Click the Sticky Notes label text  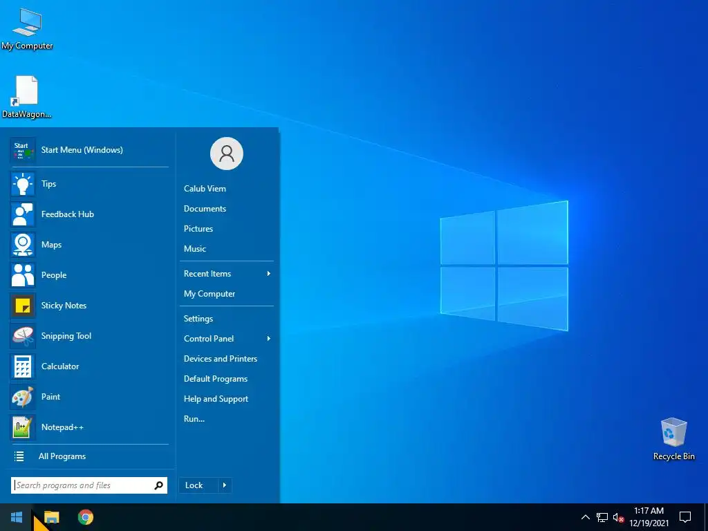[64, 306]
